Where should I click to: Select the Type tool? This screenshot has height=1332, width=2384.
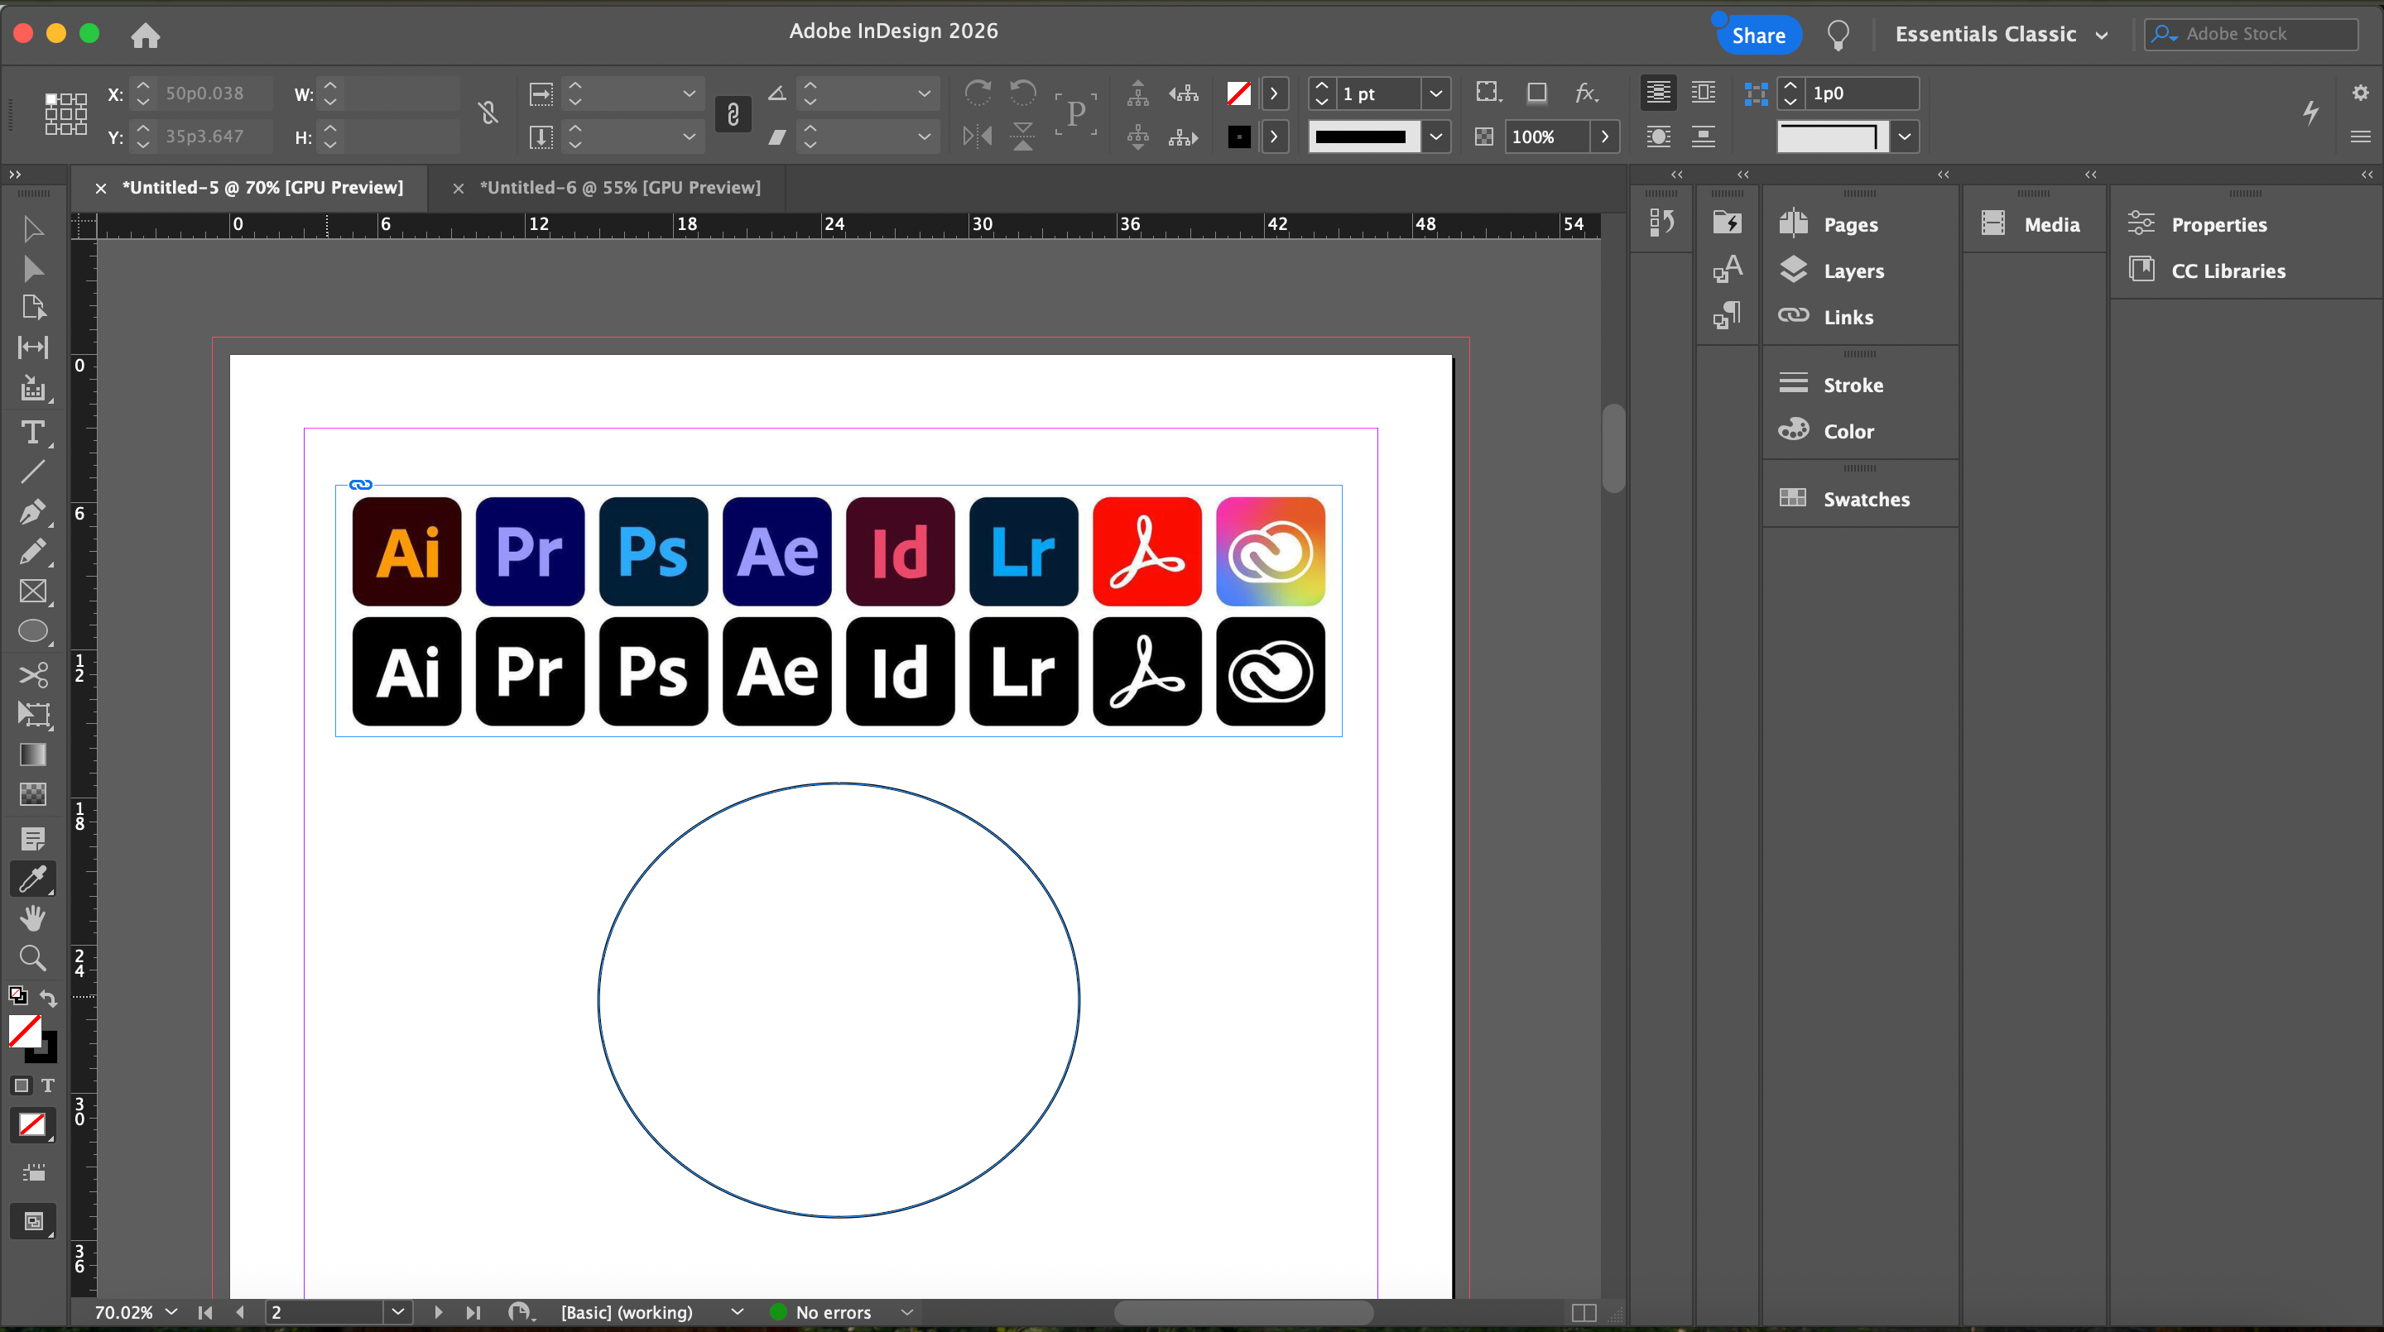tap(32, 433)
